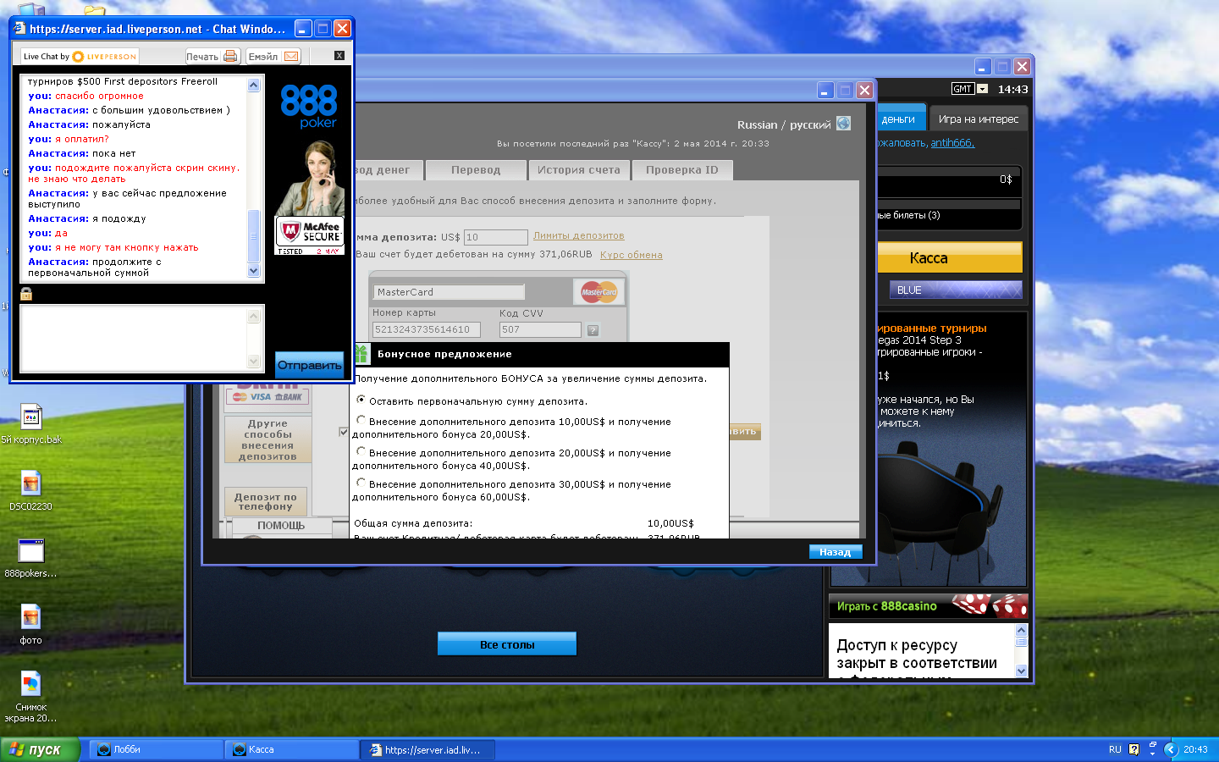The image size is (1219, 762).
Task: Open the пуск Start menu
Action: pyautogui.click(x=40, y=749)
